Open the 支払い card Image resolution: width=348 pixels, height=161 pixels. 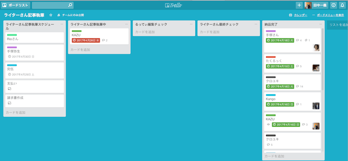pyautogui.click(x=34, y=86)
